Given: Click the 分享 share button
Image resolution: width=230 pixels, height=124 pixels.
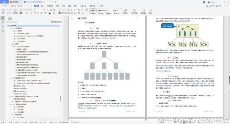Looking at the screenshot, I should [218, 6].
